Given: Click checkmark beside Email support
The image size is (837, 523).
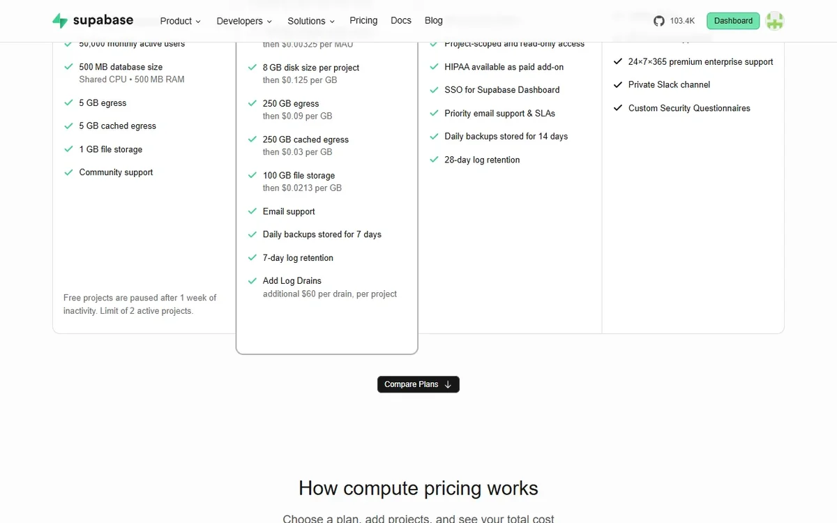Looking at the screenshot, I should [x=252, y=211].
